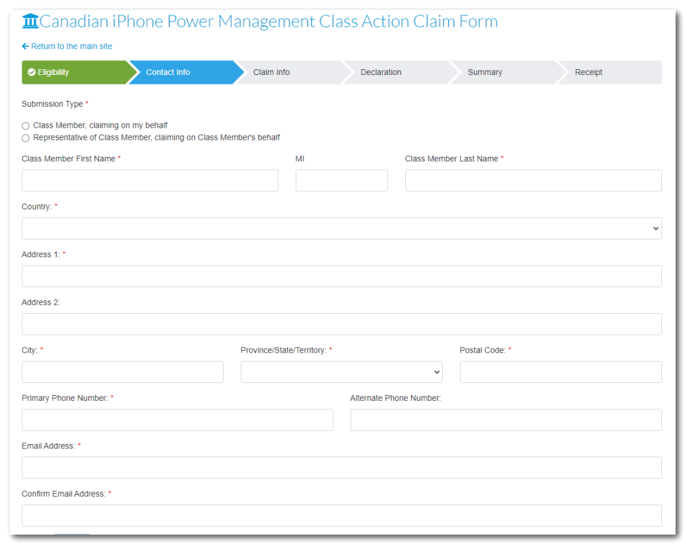
Task: Focus the Primary Phone Number field
Action: click(x=178, y=420)
